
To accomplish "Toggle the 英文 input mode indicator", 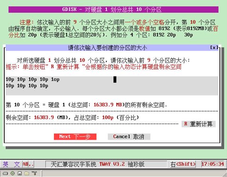I will click(x=11, y=164).
